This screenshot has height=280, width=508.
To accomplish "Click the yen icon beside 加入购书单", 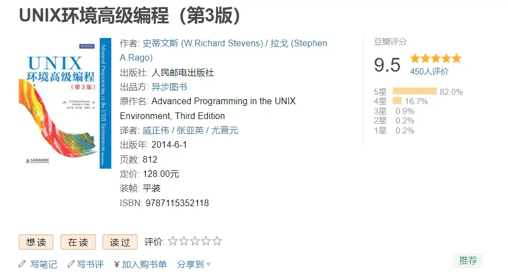I will [x=117, y=265].
